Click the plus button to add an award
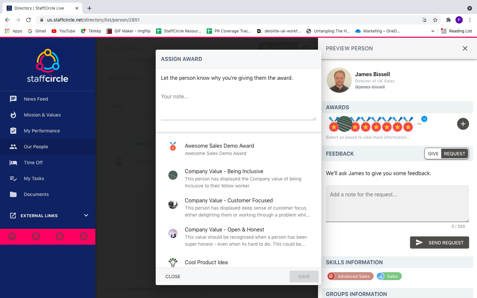Image resolution: width=477 pixels, height=298 pixels. (463, 124)
